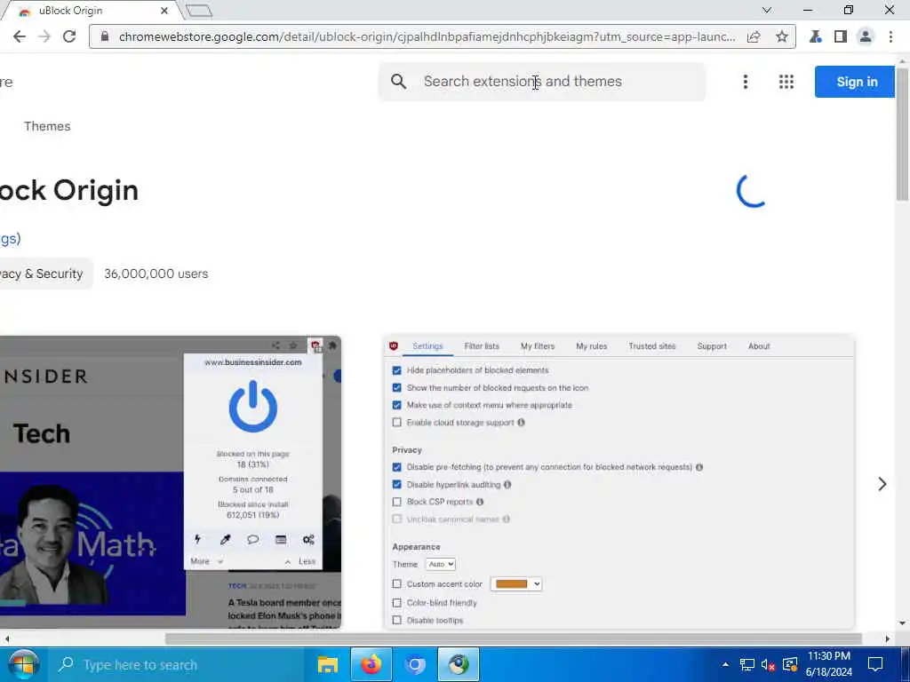Open the Web Store more options dots

click(x=746, y=82)
